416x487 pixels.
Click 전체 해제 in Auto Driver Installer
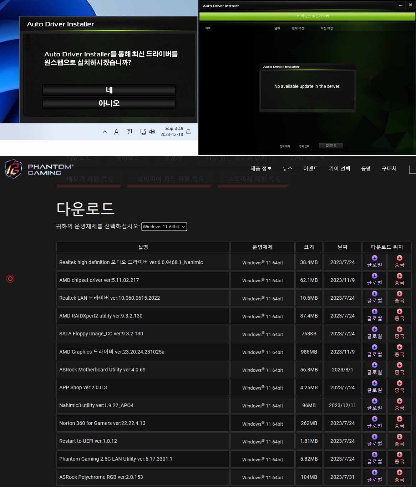[285, 146]
